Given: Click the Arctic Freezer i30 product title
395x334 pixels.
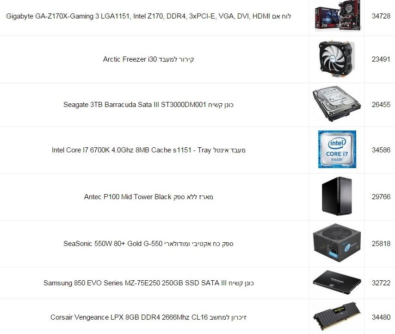Looking at the screenshot, I should pos(148,59).
